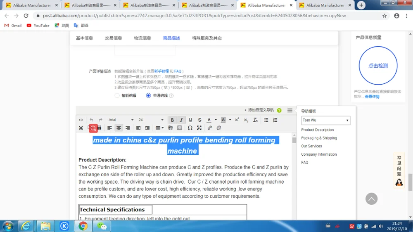Insert a bulleted list

266,120
